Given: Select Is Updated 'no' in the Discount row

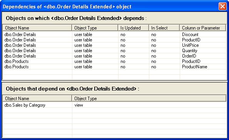Looking at the screenshot, I should pos(123,35).
